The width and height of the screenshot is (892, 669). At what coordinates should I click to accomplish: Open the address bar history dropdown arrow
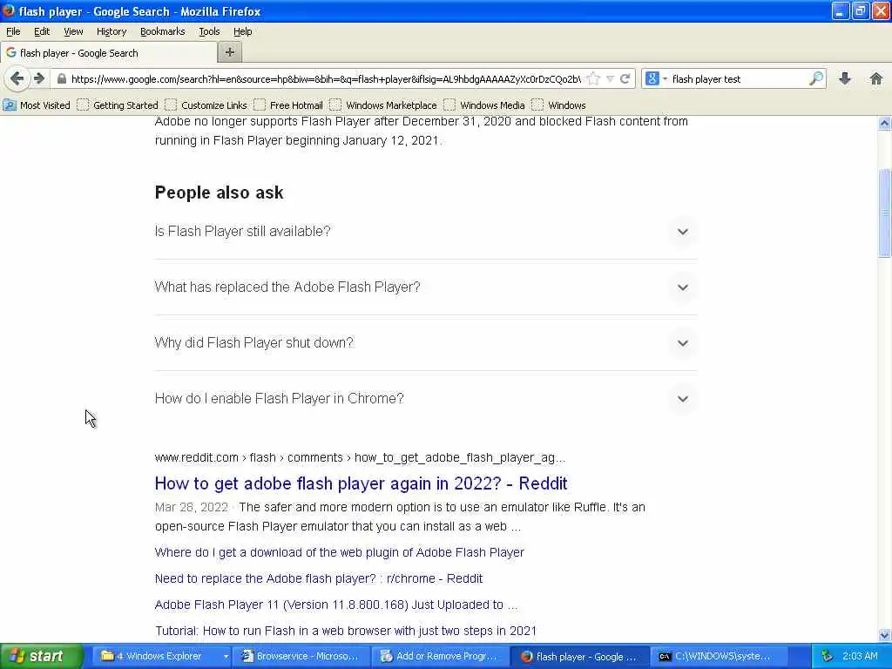click(x=610, y=79)
